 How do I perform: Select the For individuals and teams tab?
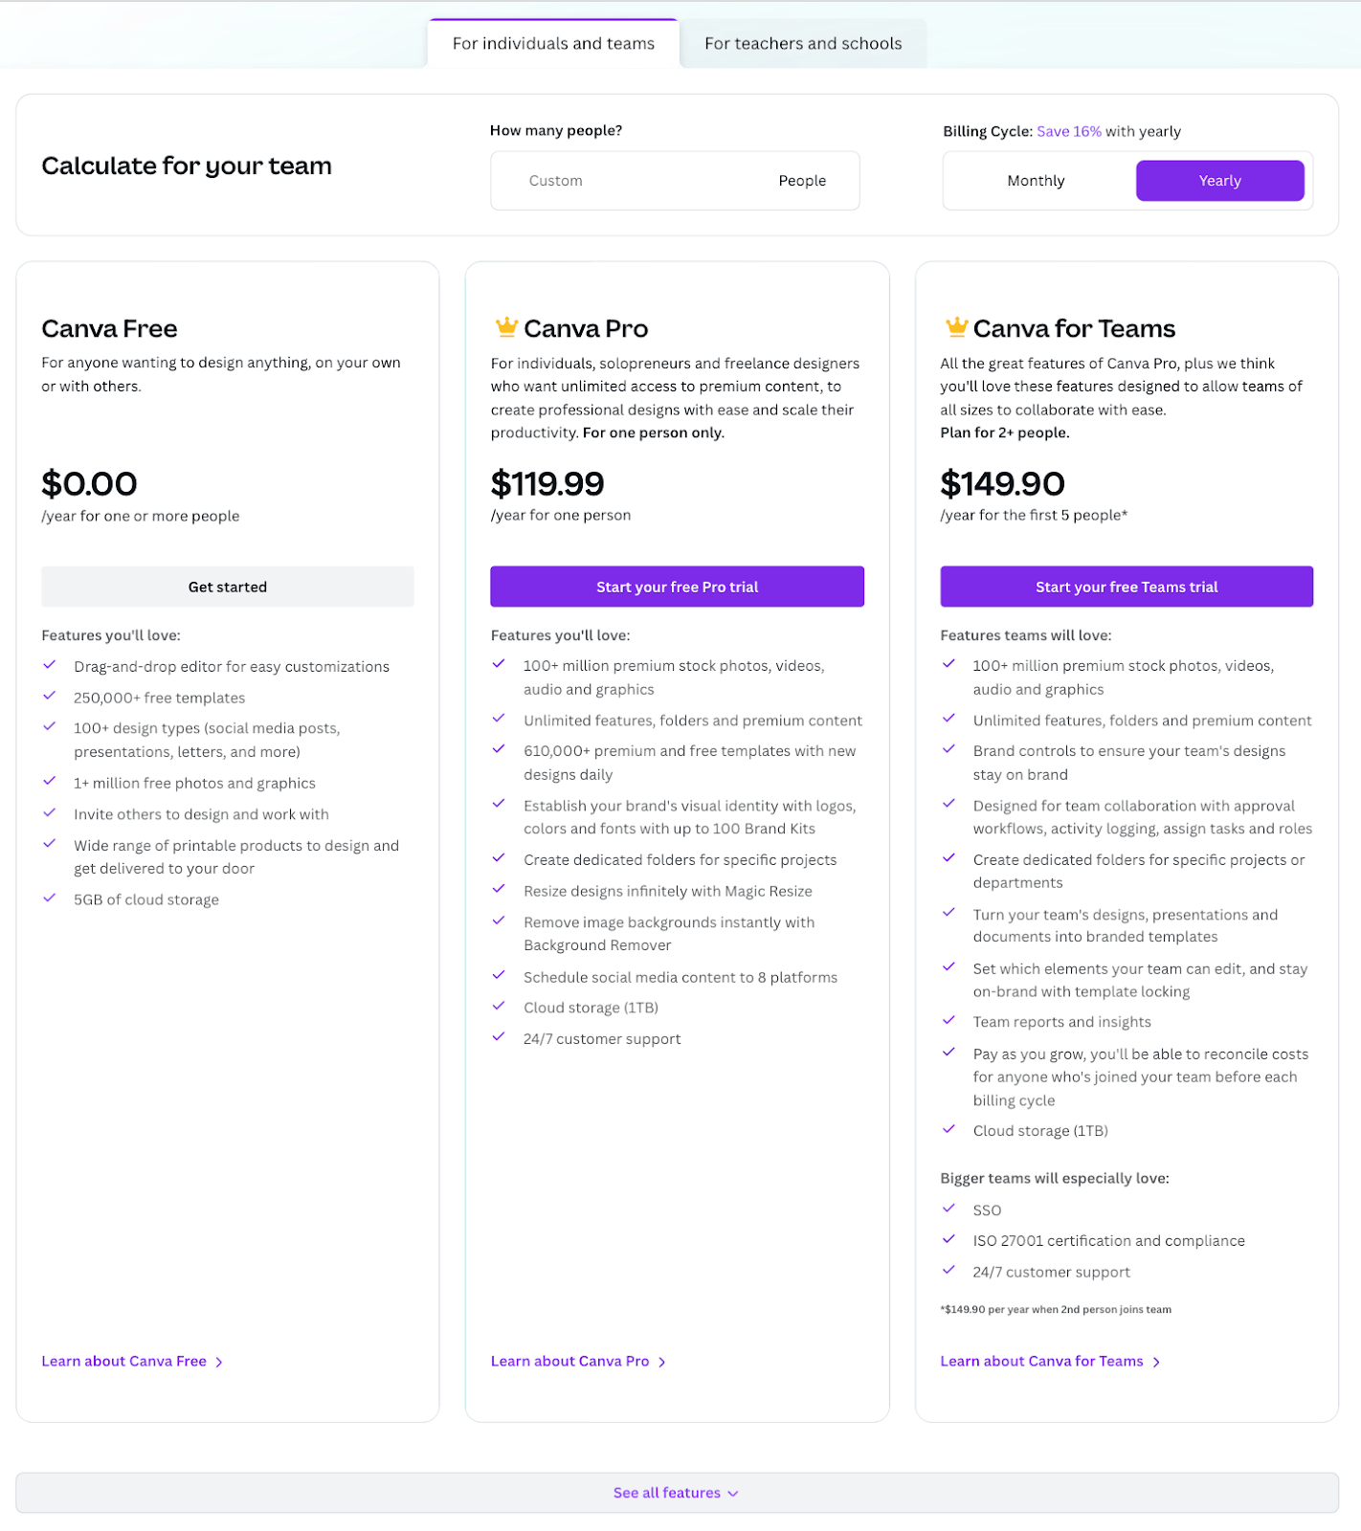point(553,42)
